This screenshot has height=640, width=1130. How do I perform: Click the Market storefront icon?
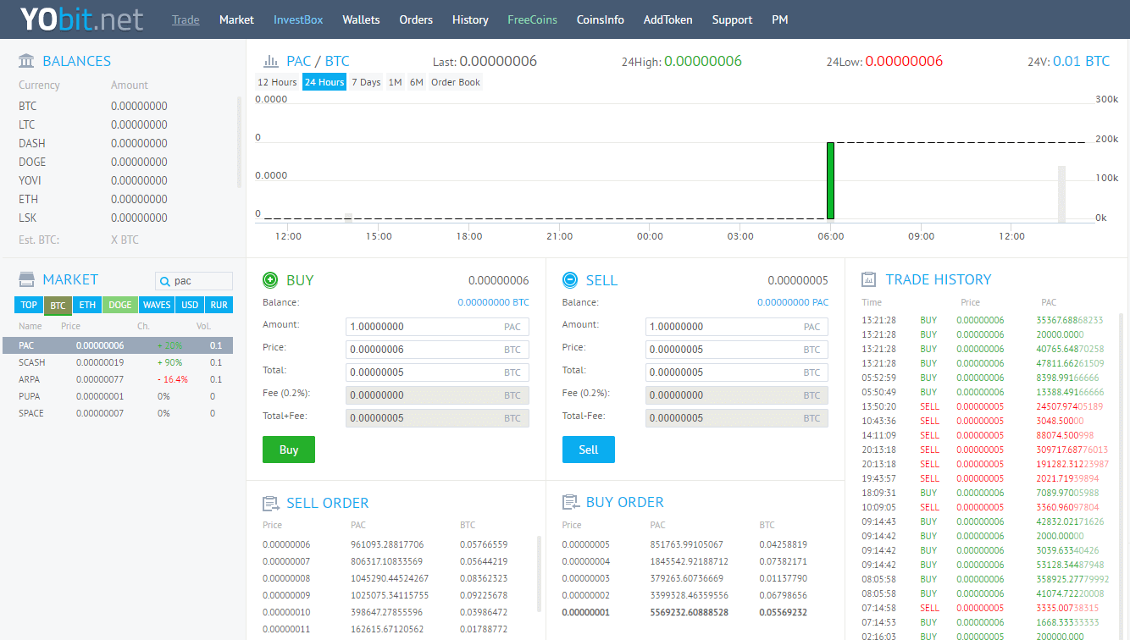26,279
